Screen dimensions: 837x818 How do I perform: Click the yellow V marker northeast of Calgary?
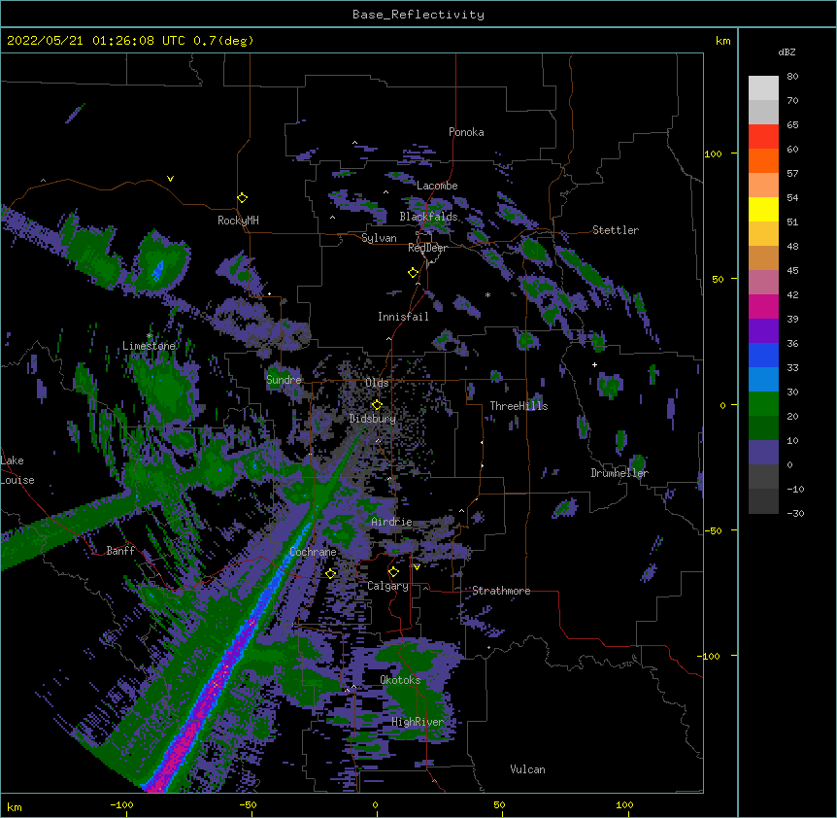[x=417, y=567]
